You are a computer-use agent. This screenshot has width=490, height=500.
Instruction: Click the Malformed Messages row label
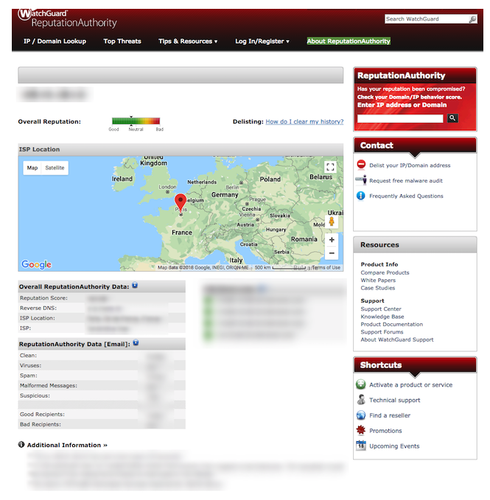coord(48,386)
